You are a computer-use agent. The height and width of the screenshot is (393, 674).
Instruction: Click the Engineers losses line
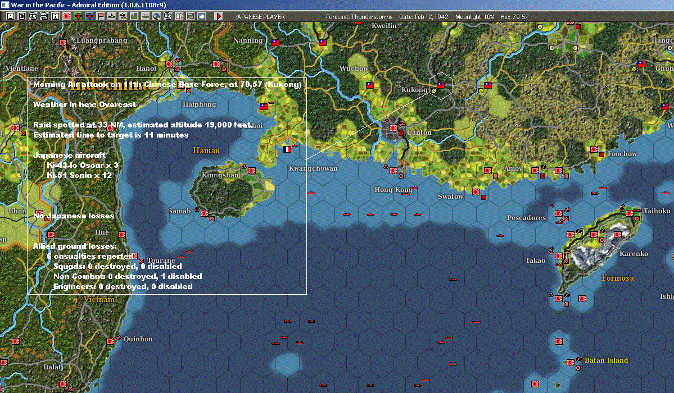pyautogui.click(x=123, y=286)
